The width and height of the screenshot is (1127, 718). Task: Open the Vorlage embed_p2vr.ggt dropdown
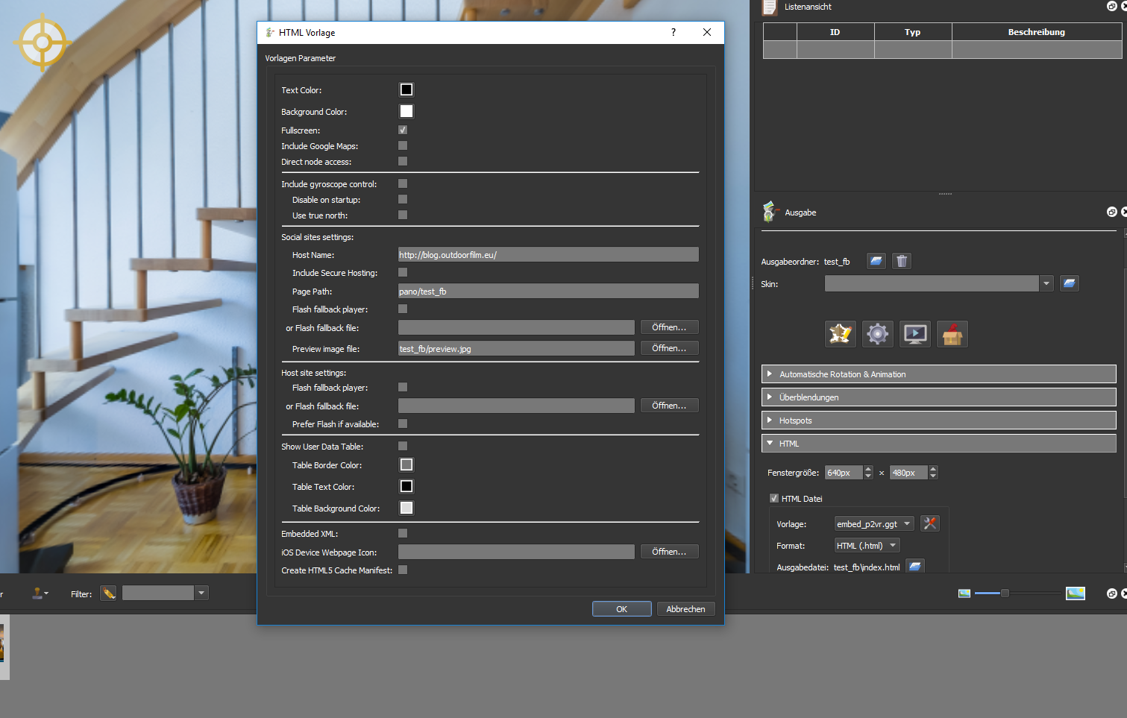click(874, 523)
